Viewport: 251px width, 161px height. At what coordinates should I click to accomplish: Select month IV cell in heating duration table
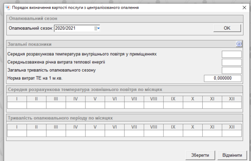pos(75,134)
